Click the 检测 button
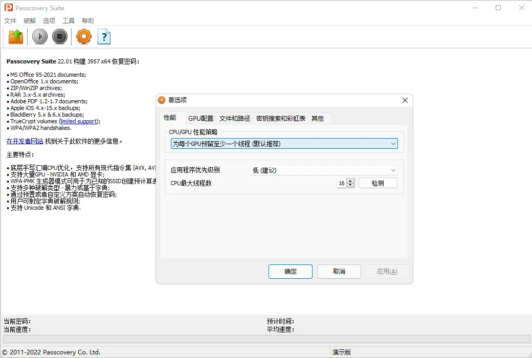This screenshot has width=532, height=358. tap(378, 183)
